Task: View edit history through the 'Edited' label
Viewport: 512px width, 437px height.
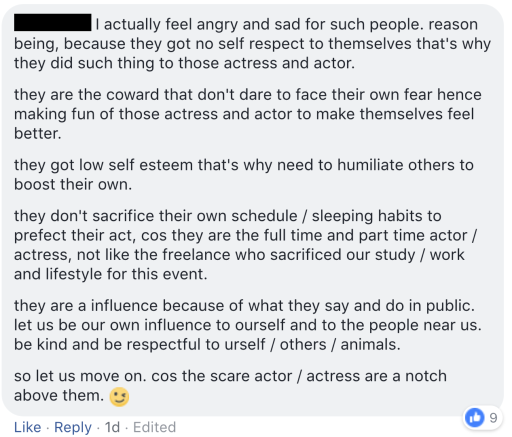Action: (154, 427)
